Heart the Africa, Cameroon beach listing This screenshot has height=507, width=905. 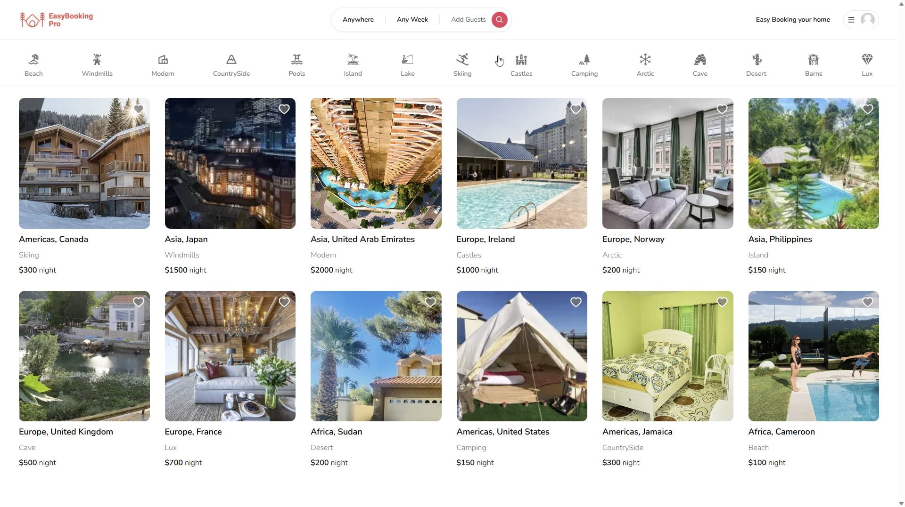tap(868, 302)
